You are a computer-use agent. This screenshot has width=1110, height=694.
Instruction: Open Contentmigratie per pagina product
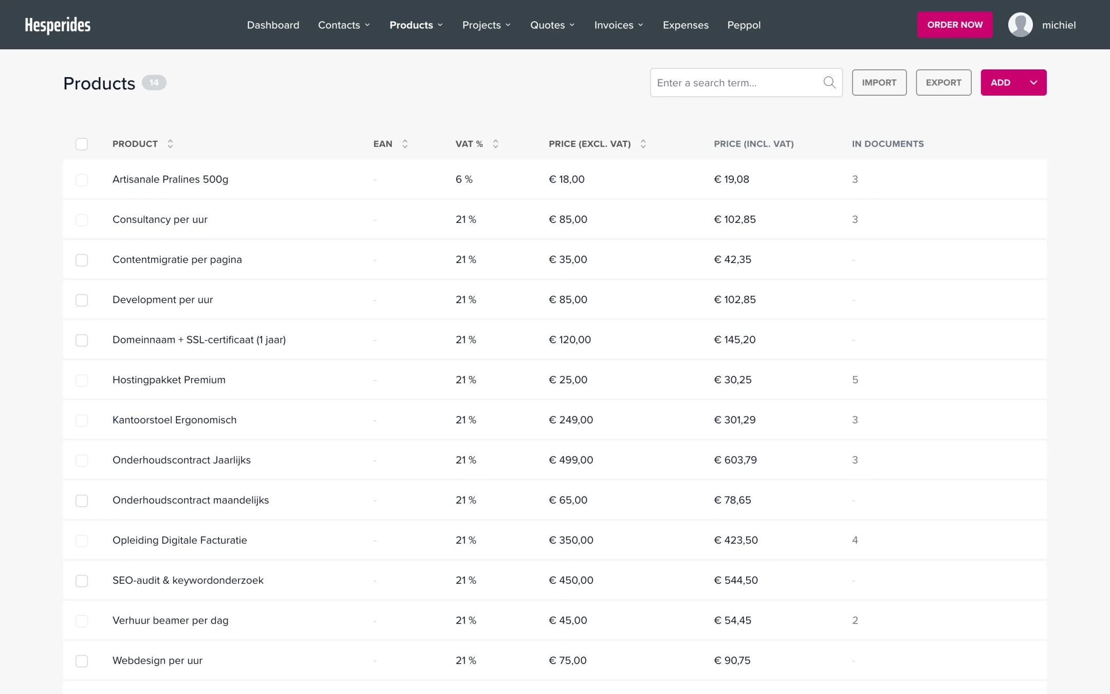[177, 260]
